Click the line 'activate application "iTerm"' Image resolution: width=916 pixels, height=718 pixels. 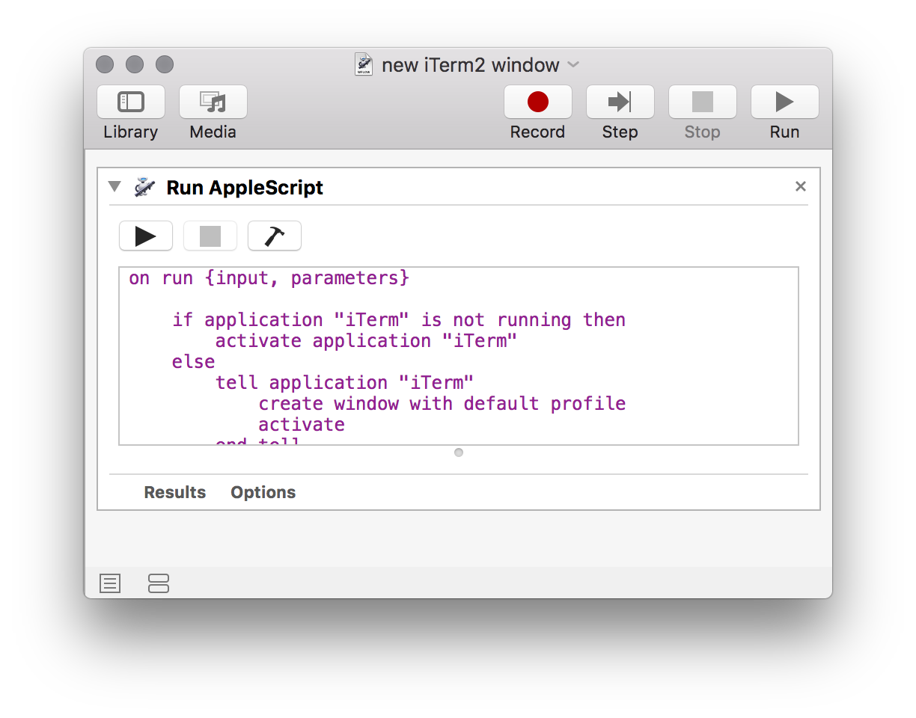coord(367,341)
